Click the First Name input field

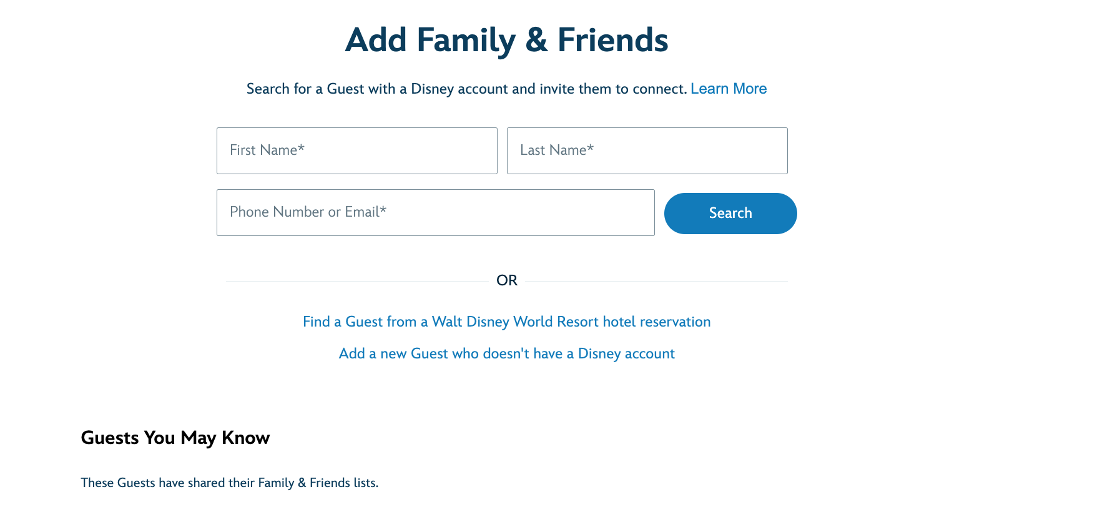pyautogui.click(x=356, y=150)
